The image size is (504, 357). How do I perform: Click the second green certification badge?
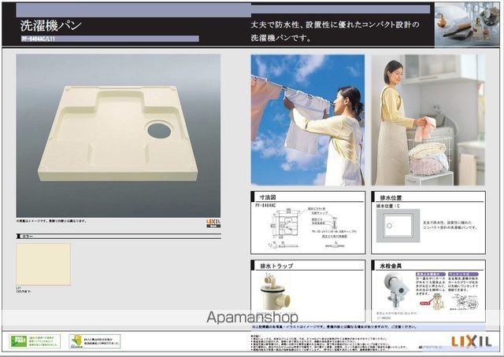click(x=94, y=341)
